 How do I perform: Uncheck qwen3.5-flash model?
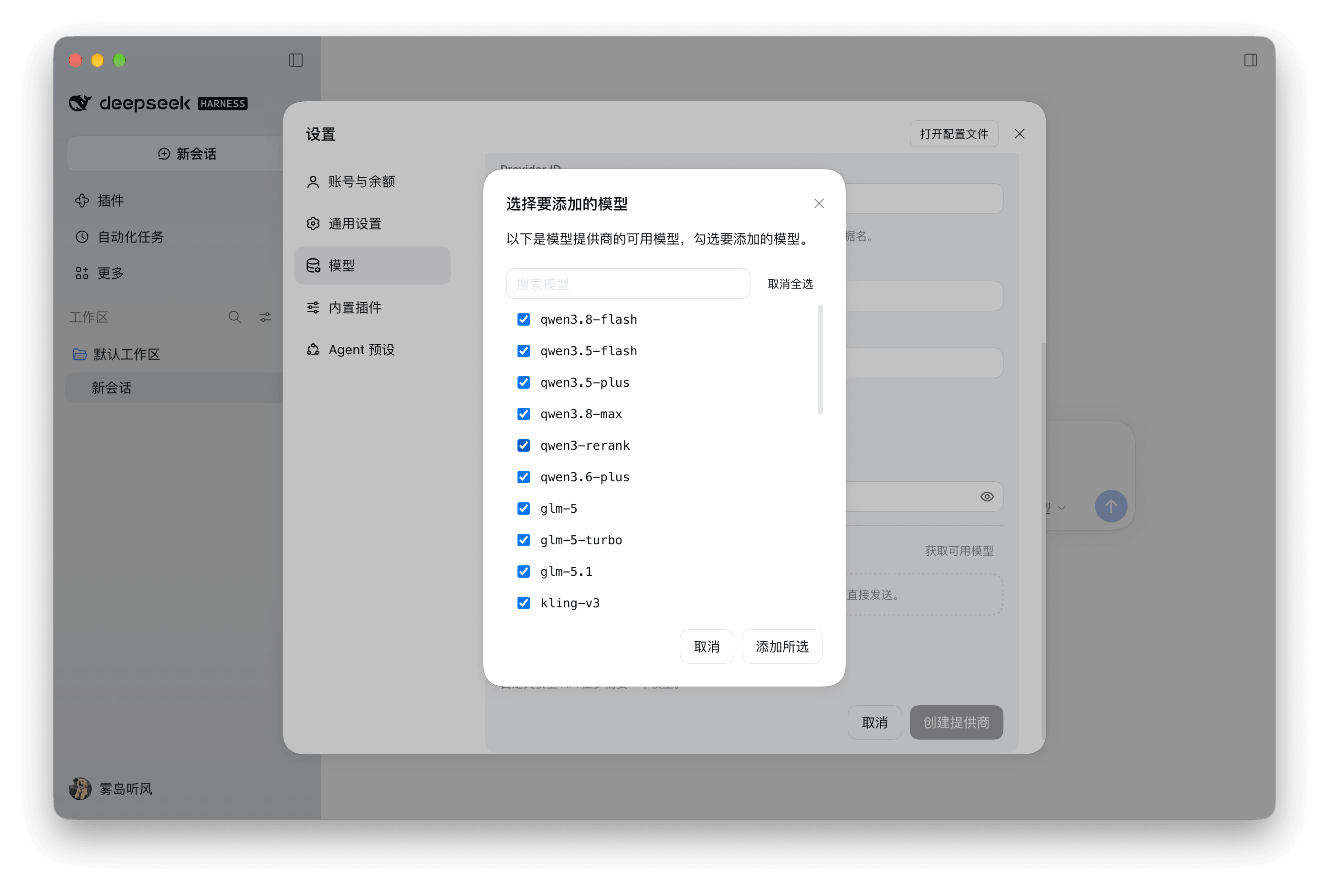(523, 351)
